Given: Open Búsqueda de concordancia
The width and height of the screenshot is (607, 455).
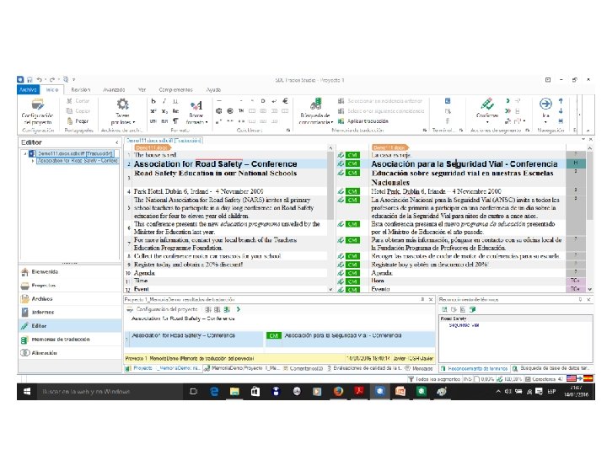Looking at the screenshot, I should pos(315,111).
